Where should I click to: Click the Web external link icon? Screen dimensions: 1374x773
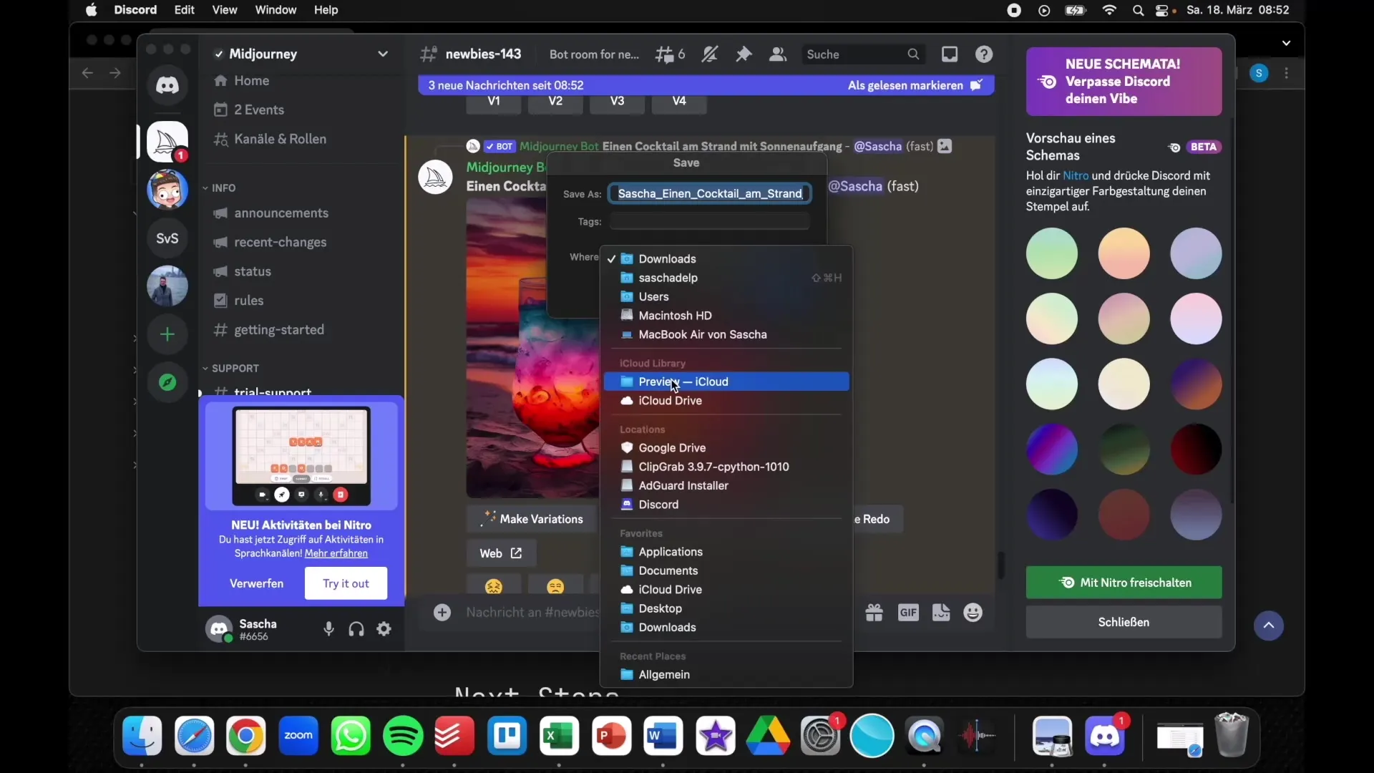pos(516,553)
